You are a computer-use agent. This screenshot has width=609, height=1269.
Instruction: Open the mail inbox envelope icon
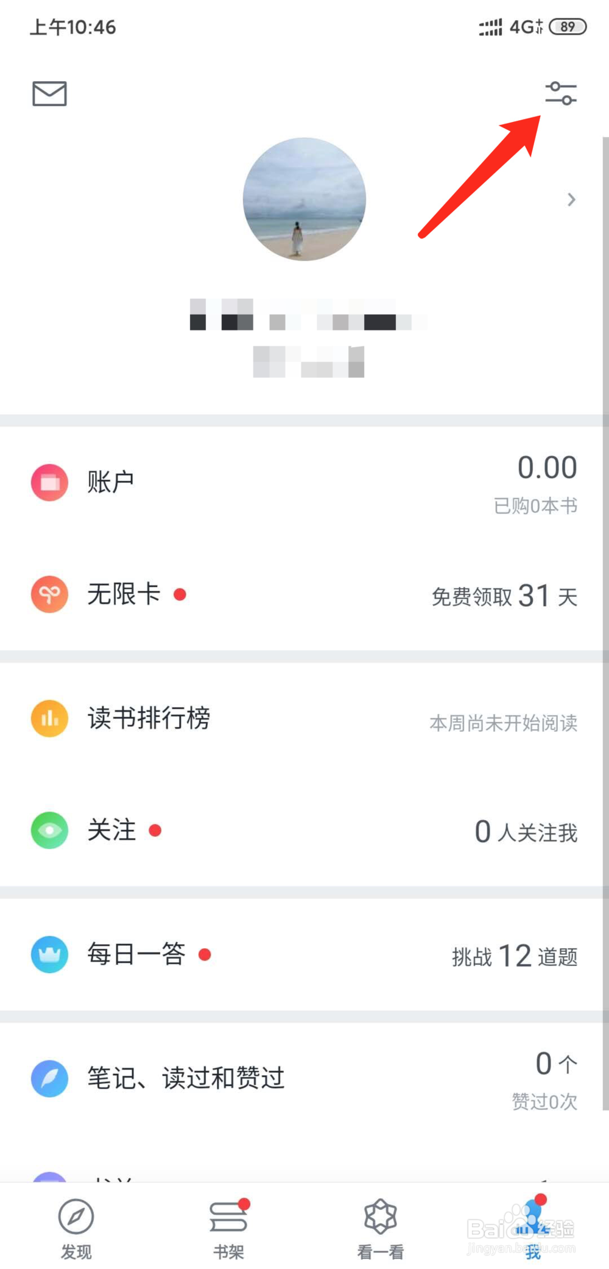click(x=49, y=93)
